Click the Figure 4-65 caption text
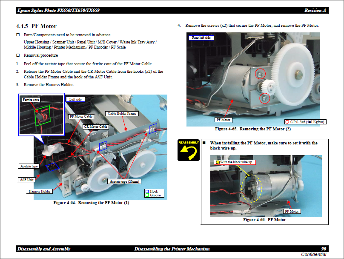This screenshot has width=344, height=259. [x=253, y=129]
